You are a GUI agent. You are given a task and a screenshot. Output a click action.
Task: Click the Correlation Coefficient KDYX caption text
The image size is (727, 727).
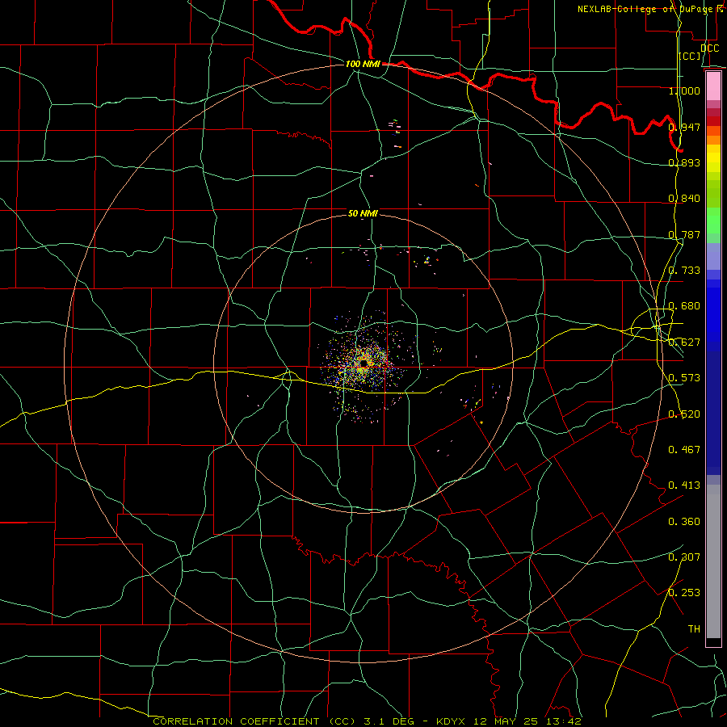pyautogui.click(x=367, y=721)
